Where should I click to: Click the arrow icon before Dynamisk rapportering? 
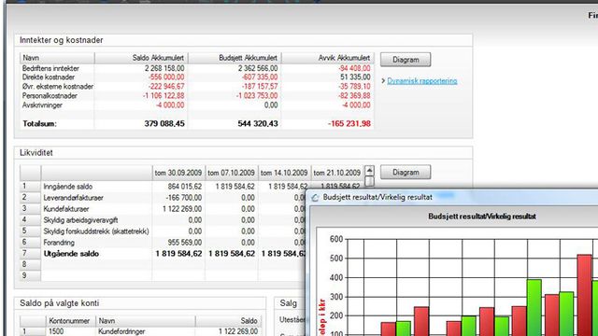pyautogui.click(x=383, y=81)
